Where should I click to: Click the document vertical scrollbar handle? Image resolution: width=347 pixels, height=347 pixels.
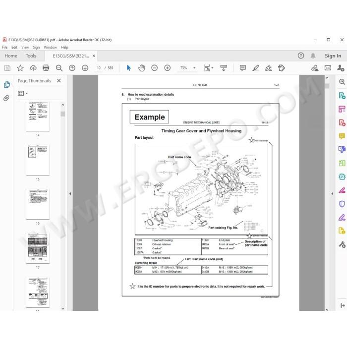tap(327, 86)
